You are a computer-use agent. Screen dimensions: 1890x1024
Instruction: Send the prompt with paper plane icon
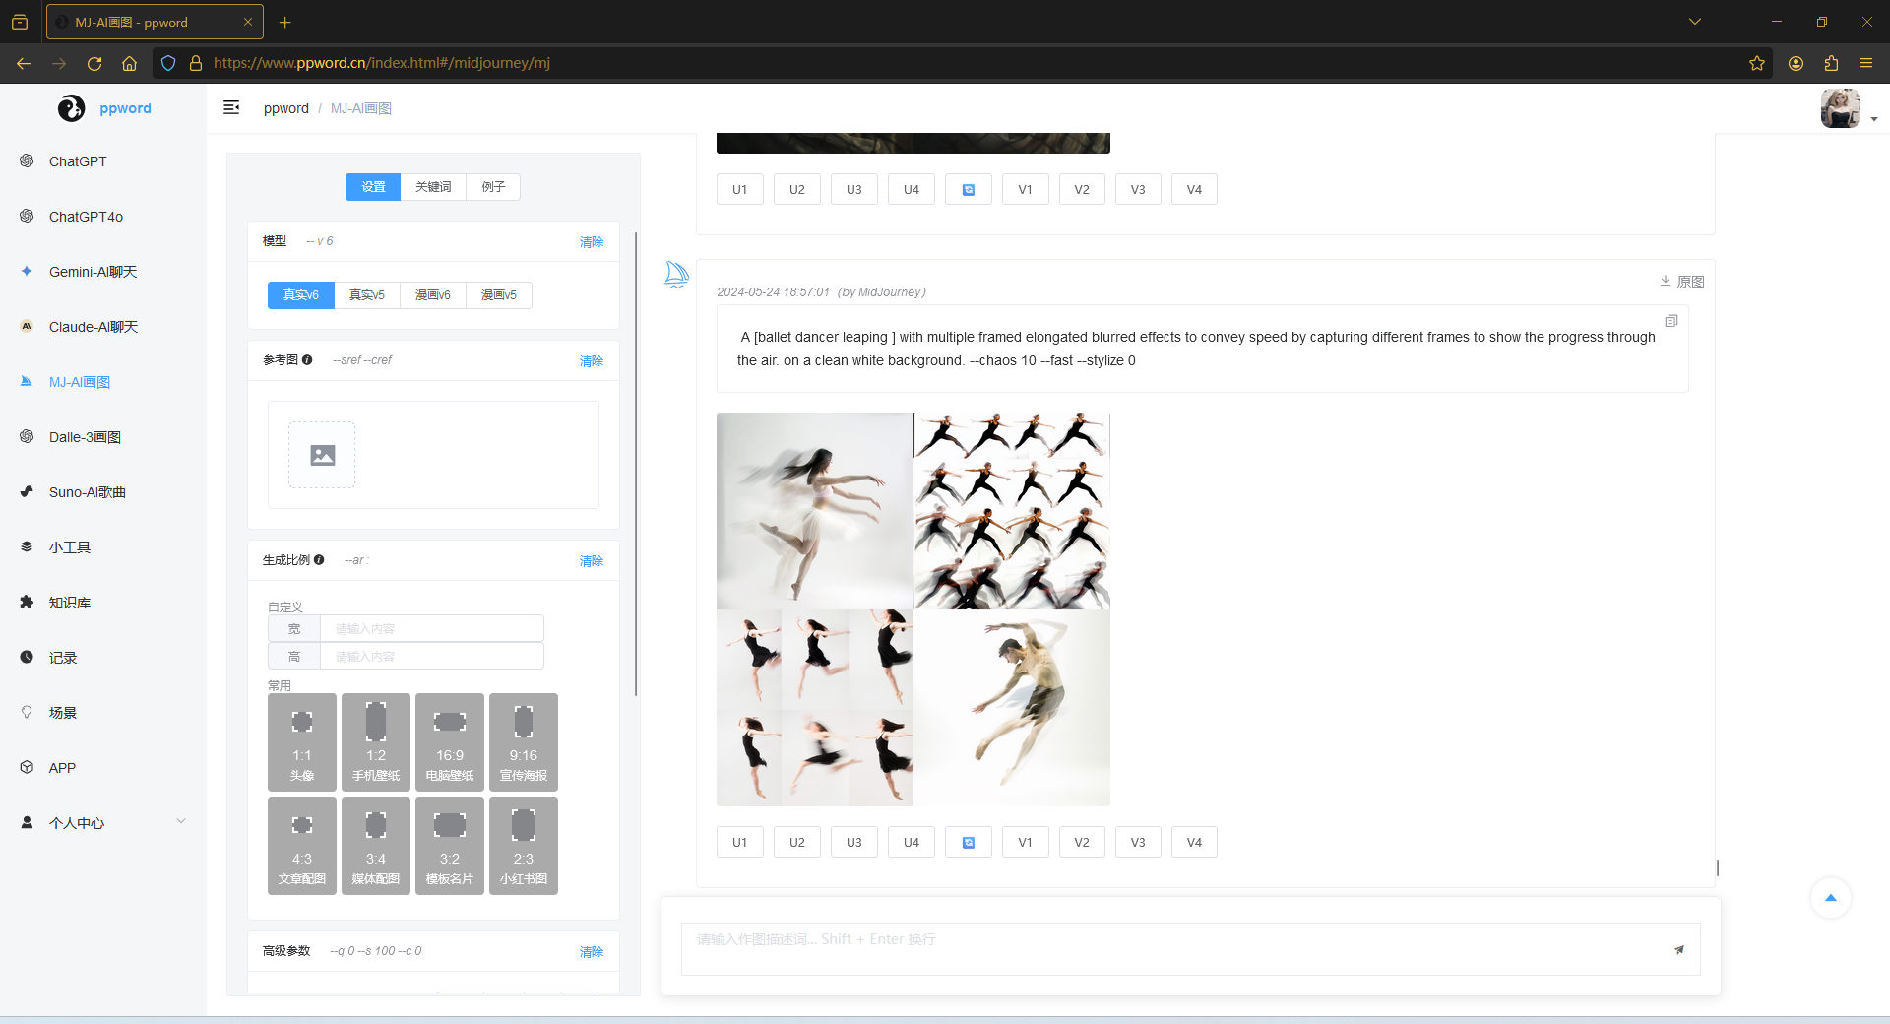tap(1679, 949)
